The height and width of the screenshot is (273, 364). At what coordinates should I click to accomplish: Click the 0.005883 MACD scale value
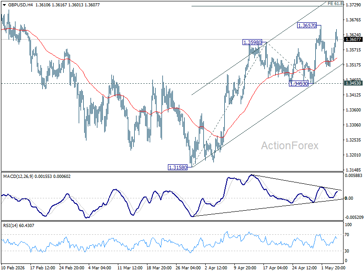[354, 176]
